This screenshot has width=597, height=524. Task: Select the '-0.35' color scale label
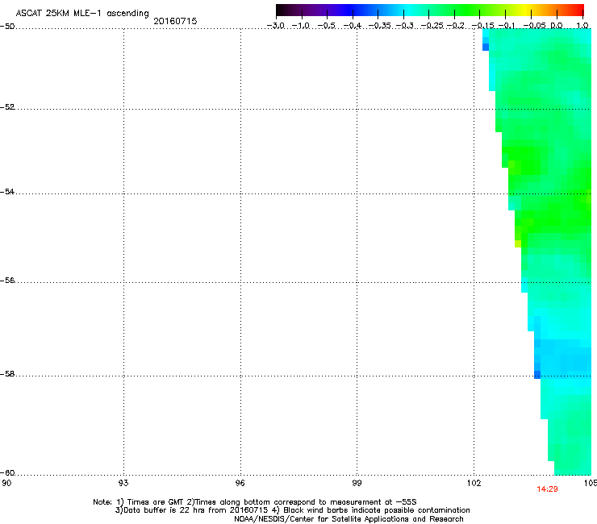[x=380, y=26]
